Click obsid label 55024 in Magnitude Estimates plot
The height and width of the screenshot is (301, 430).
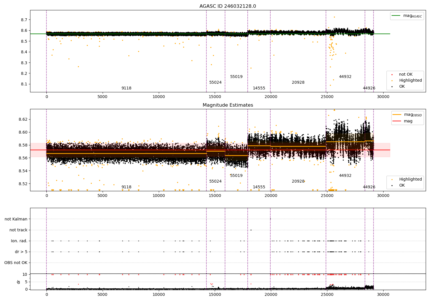(215, 181)
